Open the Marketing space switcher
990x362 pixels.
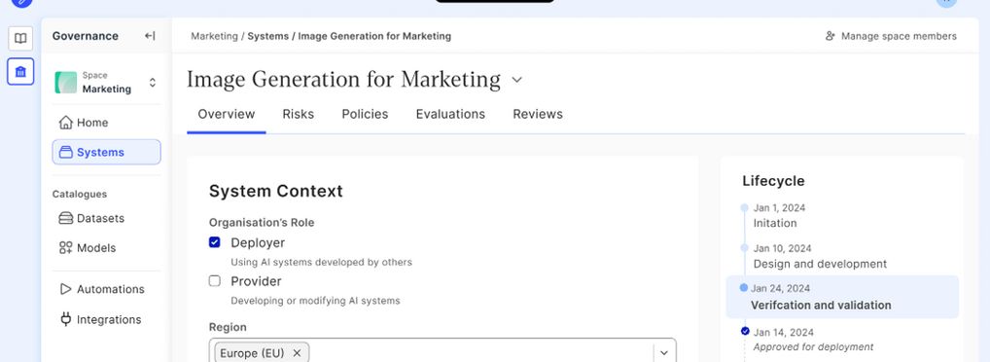(x=152, y=82)
